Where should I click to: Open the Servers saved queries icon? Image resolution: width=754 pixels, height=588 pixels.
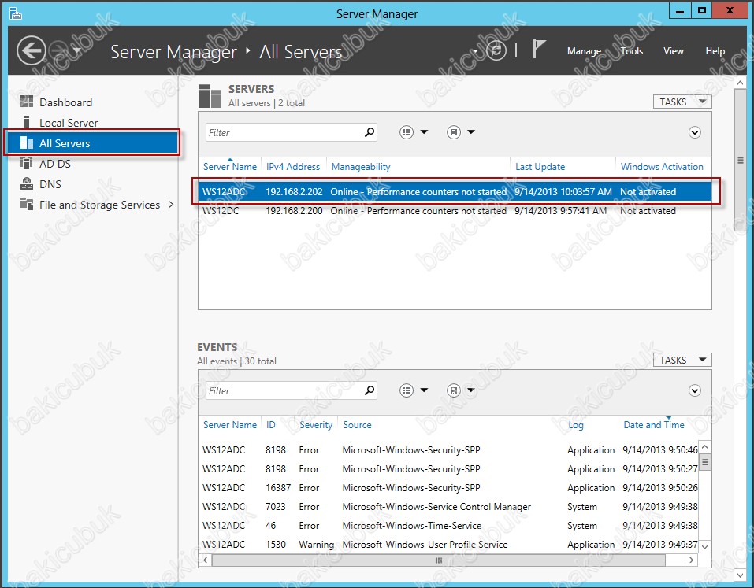pos(454,132)
